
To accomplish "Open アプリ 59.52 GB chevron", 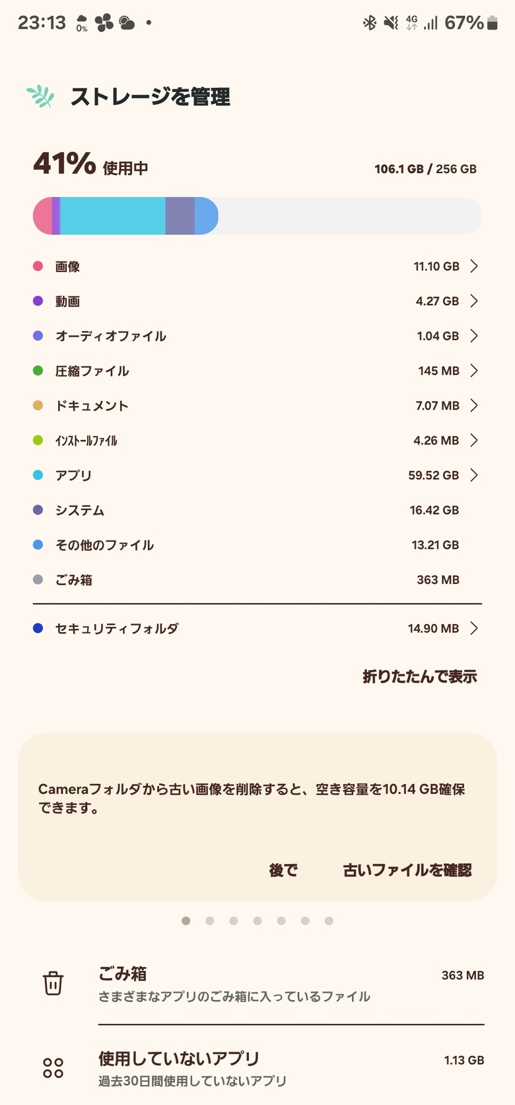I will point(474,475).
